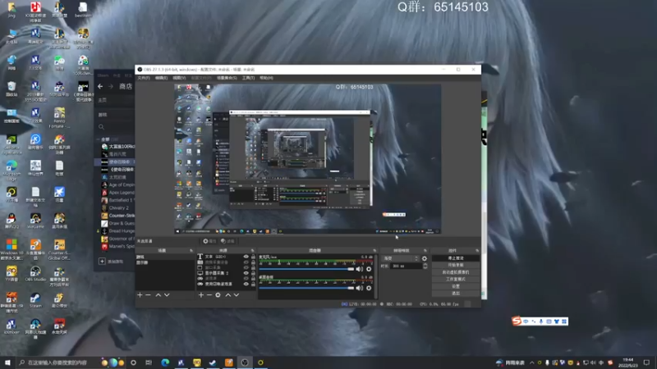The height and width of the screenshot is (369, 657).
Task: Click Sogou input method S logo
Action: click(517, 321)
